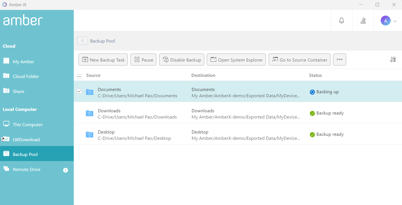Click the LWDownload shortcut icon
Image resolution: width=402 pixels, height=205 pixels.
coord(5,139)
